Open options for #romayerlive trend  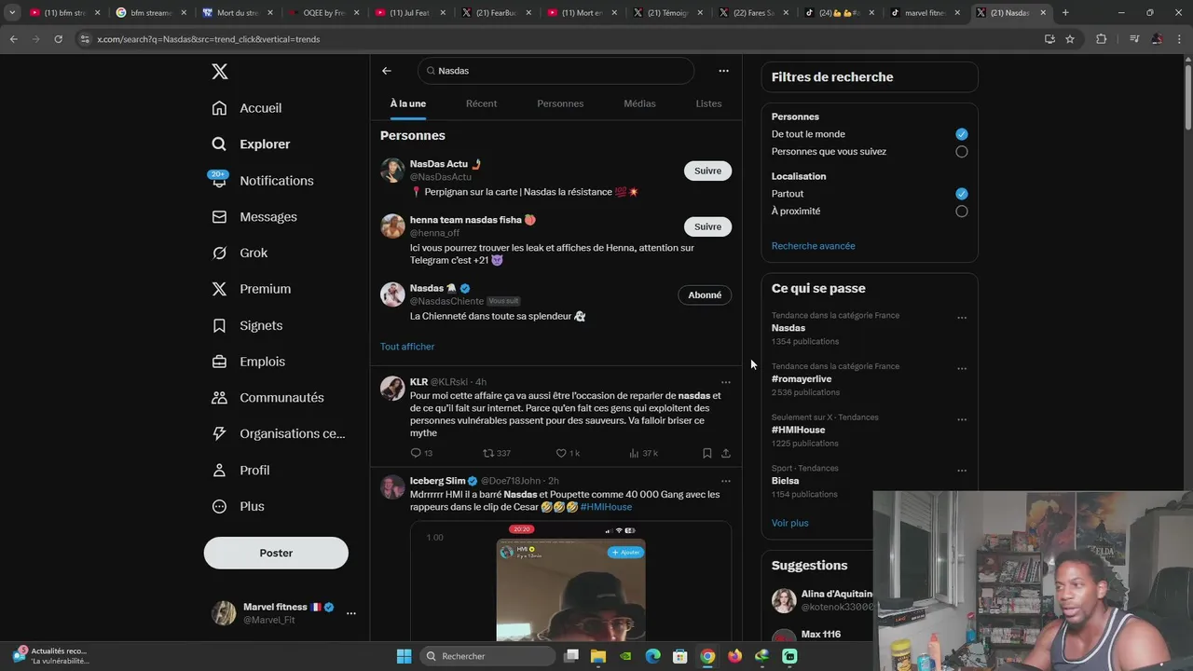962,369
